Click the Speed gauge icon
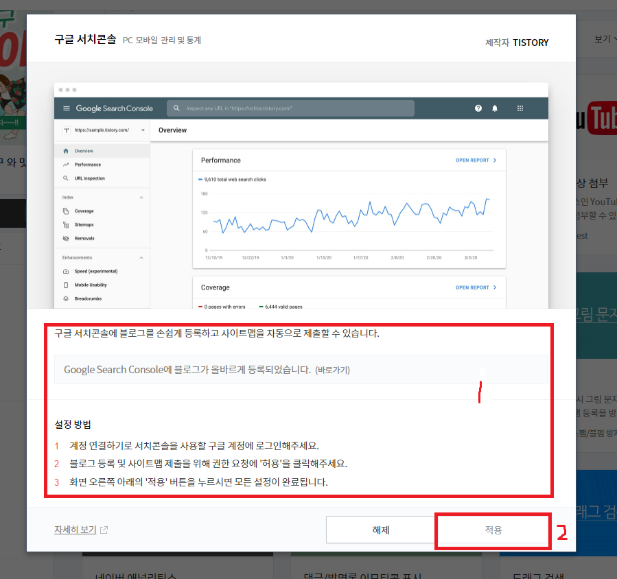 (x=66, y=272)
